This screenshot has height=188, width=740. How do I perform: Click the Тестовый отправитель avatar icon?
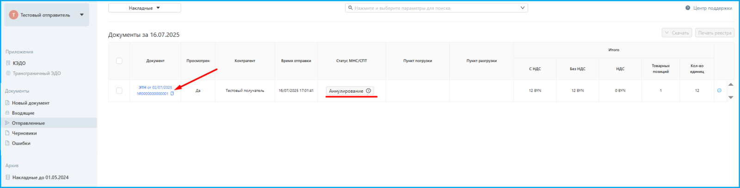tap(13, 15)
